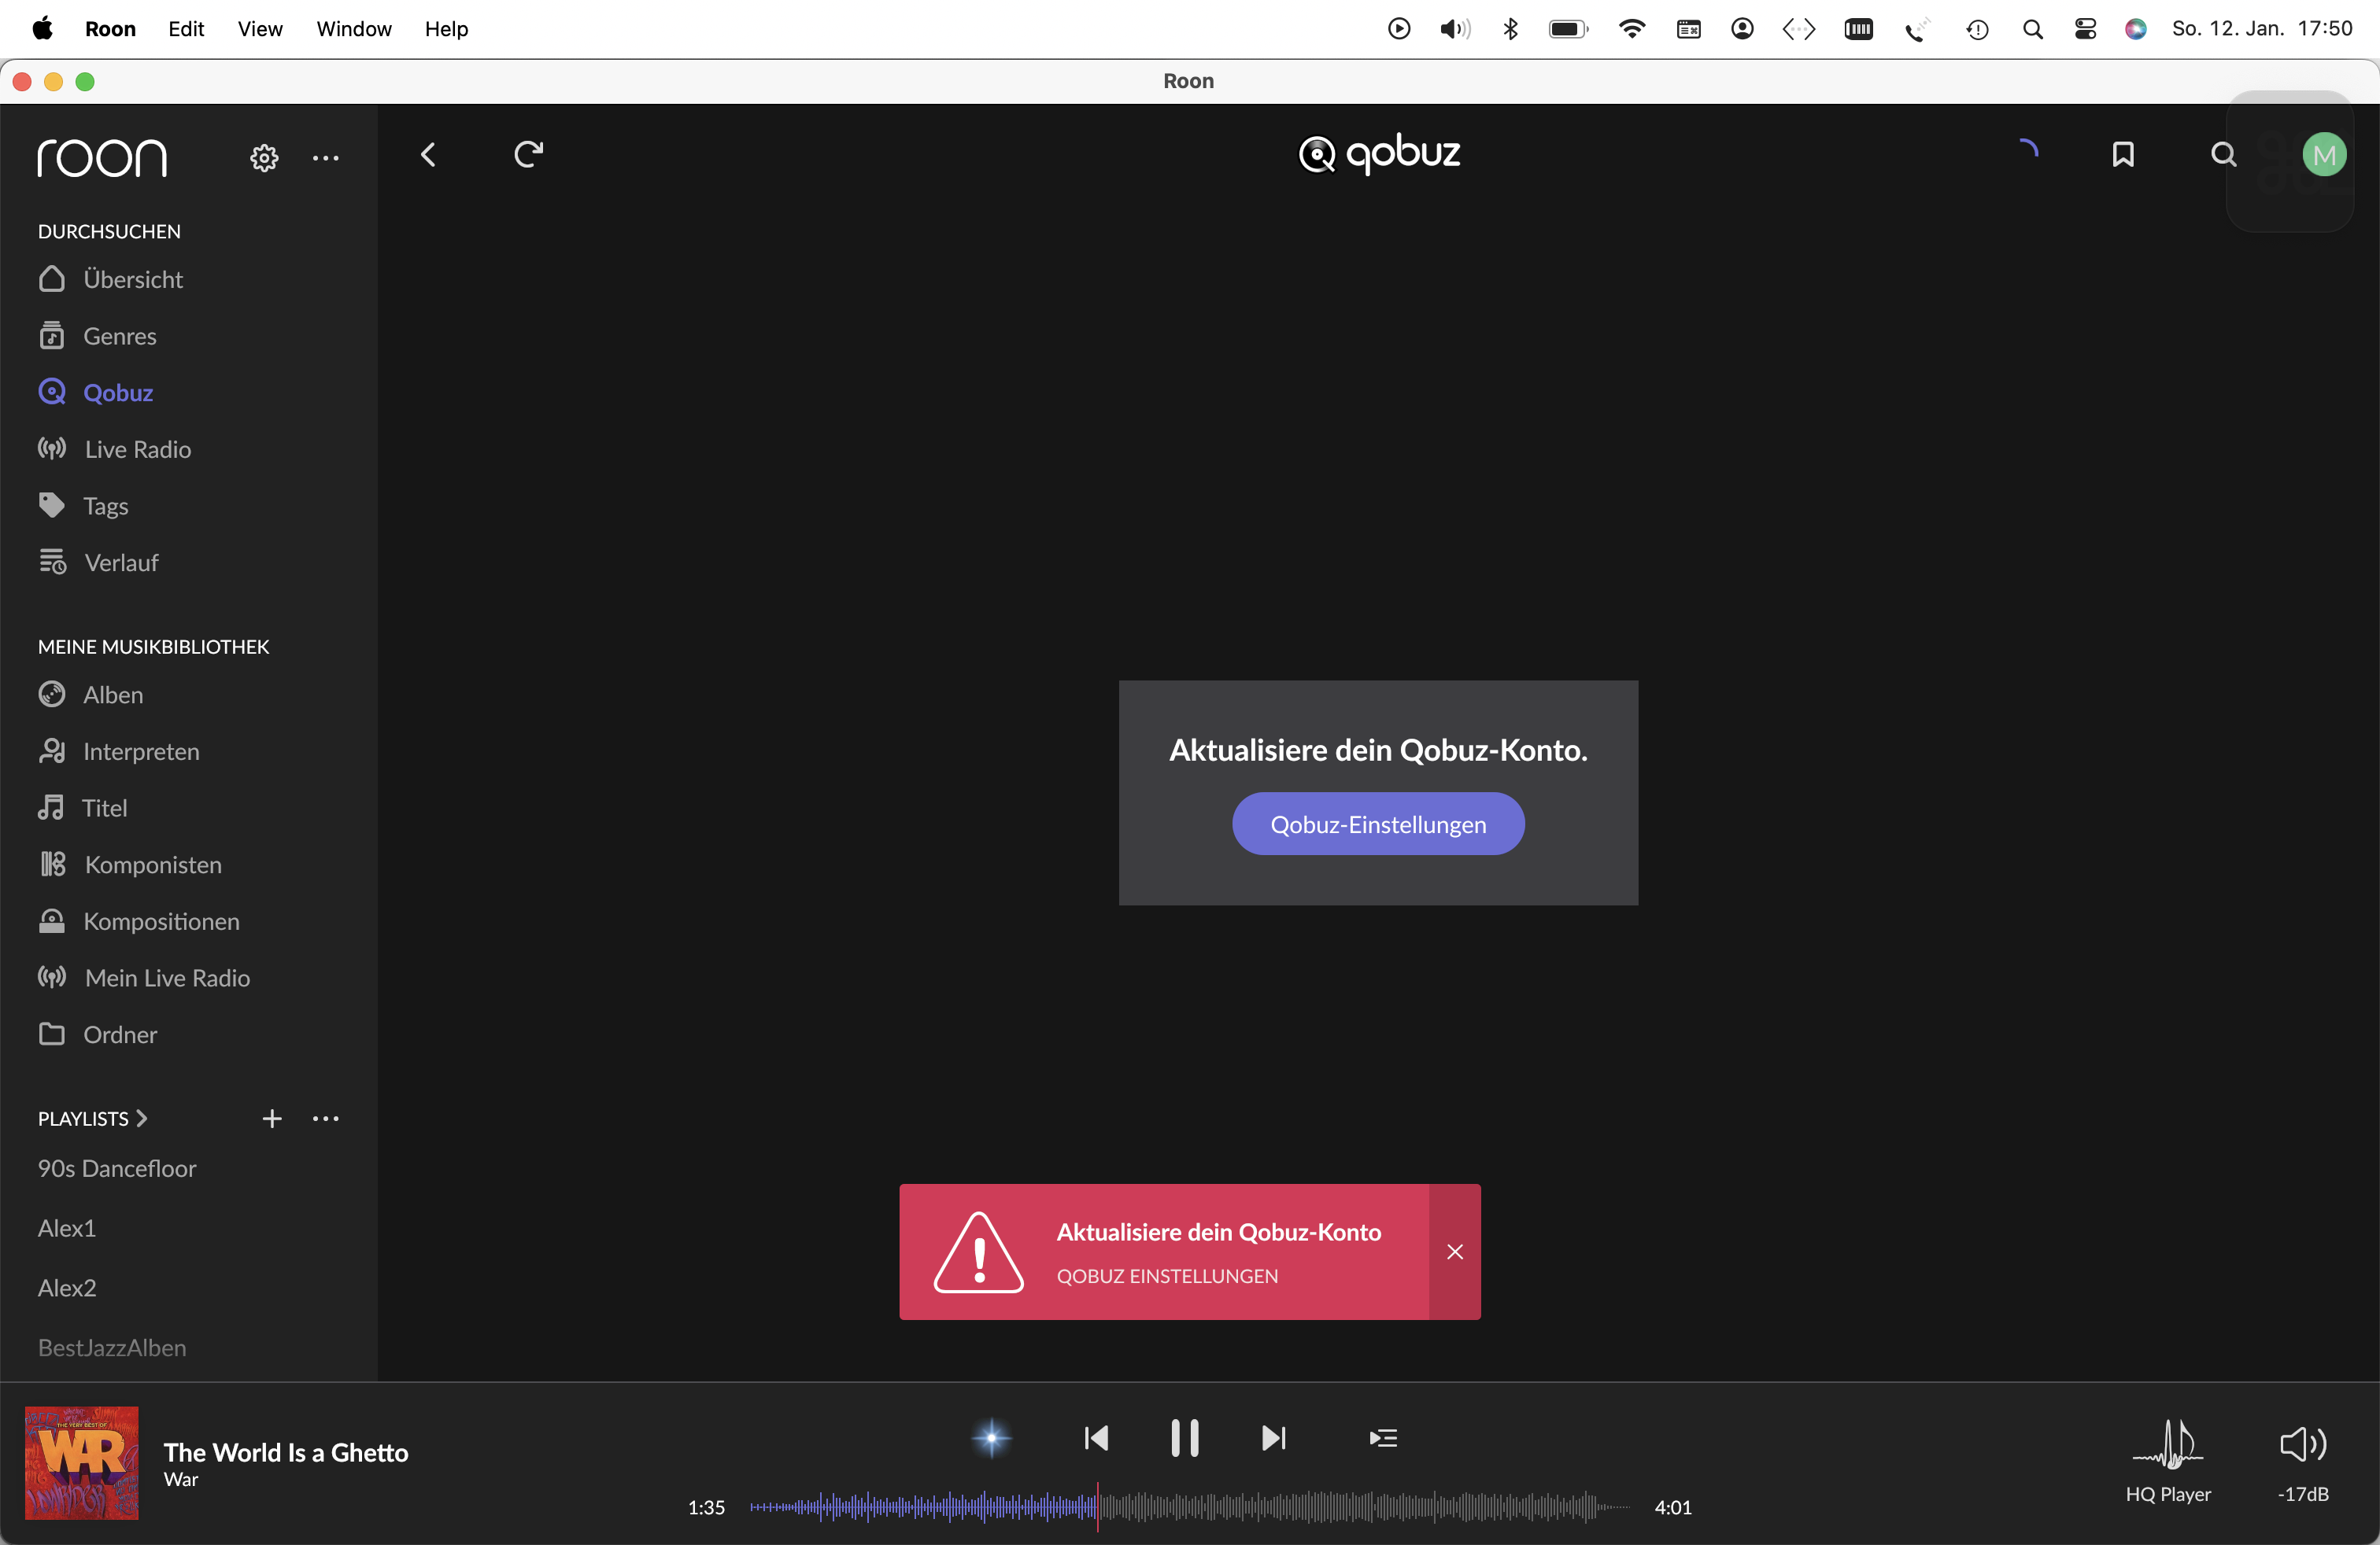2380x1545 pixels.
Task: Open Komponisten library
Action: (x=130, y=865)
